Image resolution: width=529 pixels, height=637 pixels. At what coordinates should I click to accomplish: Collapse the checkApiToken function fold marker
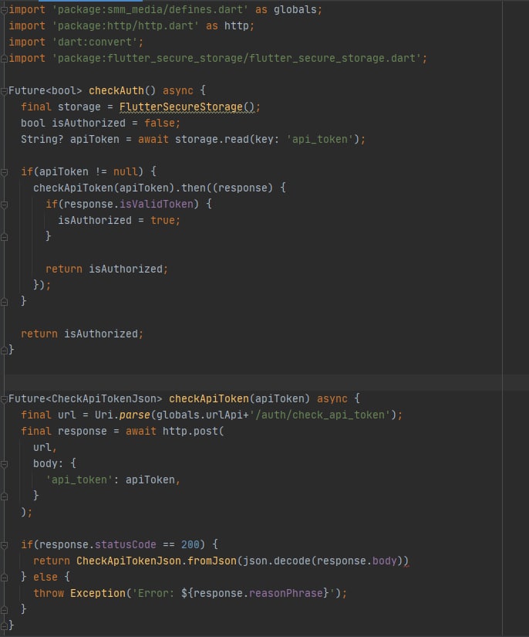pyautogui.click(x=4, y=399)
